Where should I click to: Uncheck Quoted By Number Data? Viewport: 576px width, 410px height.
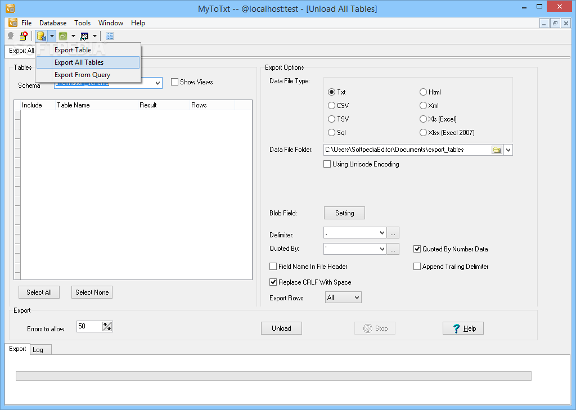[x=417, y=249]
